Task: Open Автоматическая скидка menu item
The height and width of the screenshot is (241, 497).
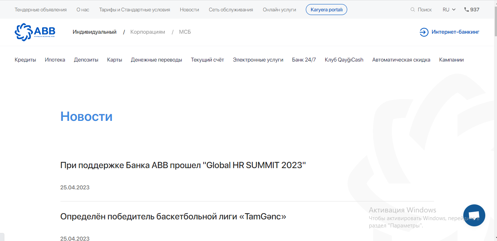Action: [x=401, y=60]
